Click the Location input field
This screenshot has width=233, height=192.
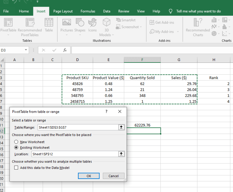75,154
